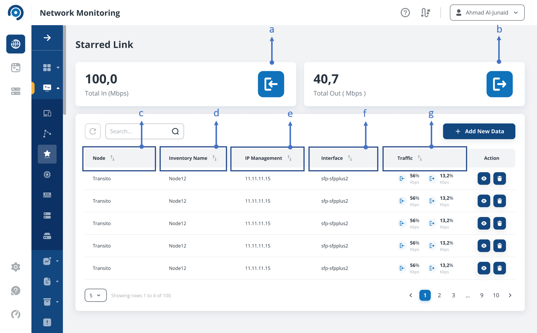The height and width of the screenshot is (333, 537).
Task: Expand the chart analytics menu in sidebar
Action: point(51,261)
